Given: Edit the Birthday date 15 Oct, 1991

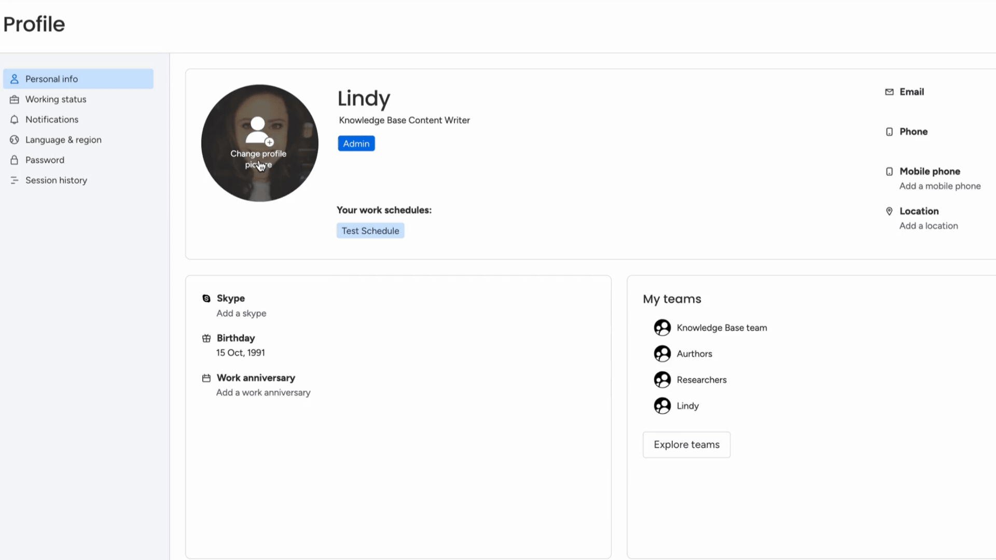Looking at the screenshot, I should pos(240,353).
